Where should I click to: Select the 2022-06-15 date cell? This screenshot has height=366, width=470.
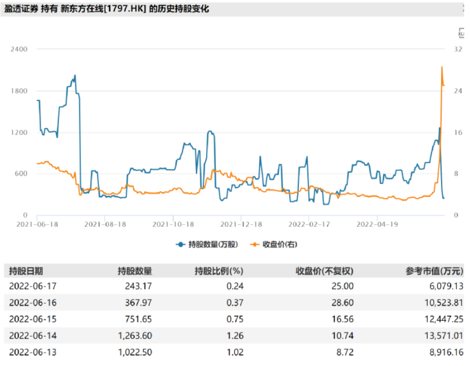coord(33,319)
